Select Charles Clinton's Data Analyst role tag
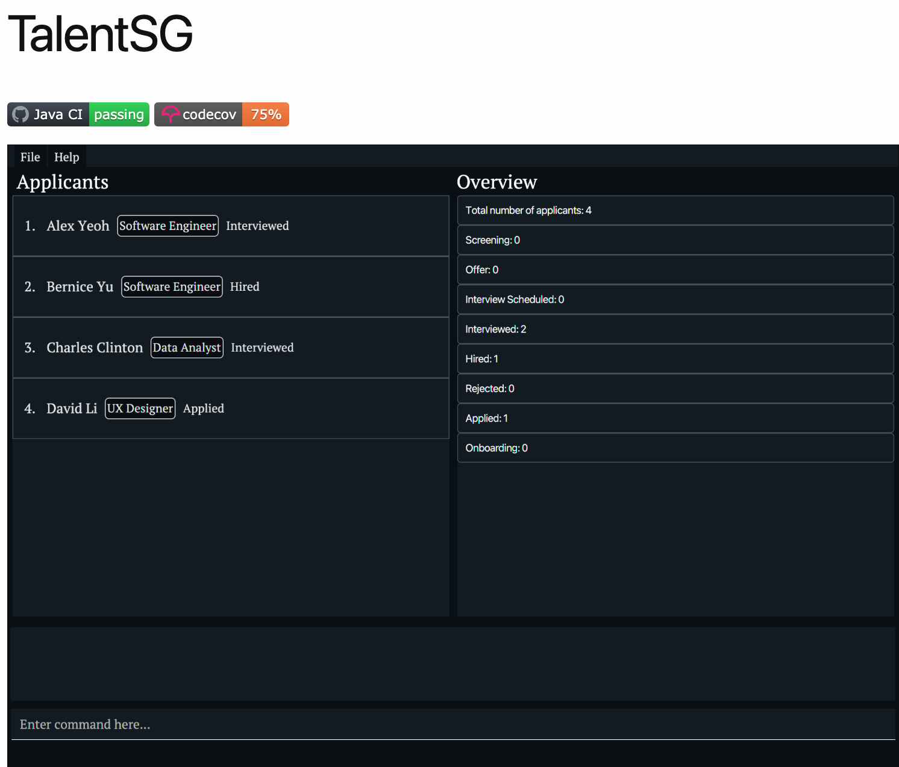This screenshot has height=767, width=899. (x=187, y=347)
